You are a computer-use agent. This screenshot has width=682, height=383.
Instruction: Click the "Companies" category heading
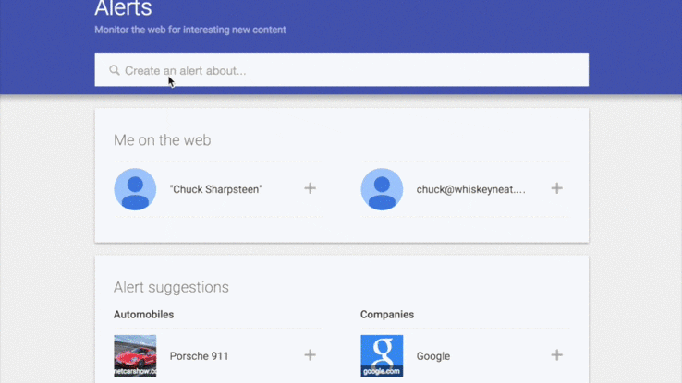[387, 315]
